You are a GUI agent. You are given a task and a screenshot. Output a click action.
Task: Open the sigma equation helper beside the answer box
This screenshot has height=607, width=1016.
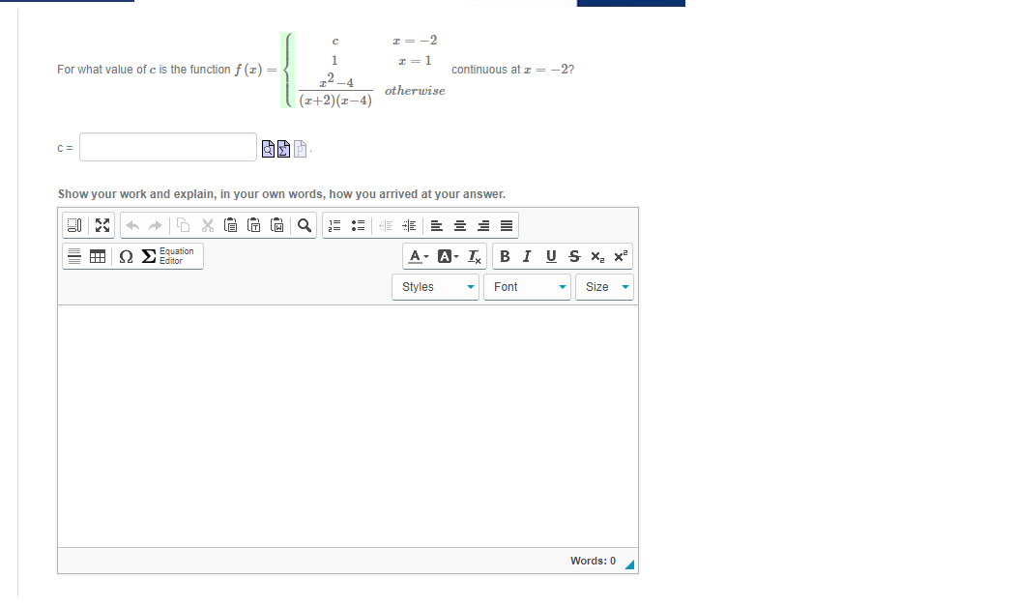(284, 149)
